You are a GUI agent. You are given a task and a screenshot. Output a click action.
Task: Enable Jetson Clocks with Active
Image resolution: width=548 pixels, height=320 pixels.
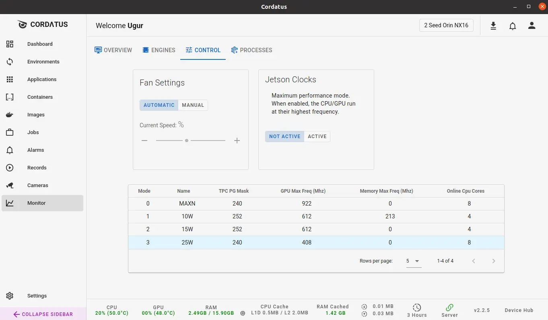pyautogui.click(x=317, y=137)
